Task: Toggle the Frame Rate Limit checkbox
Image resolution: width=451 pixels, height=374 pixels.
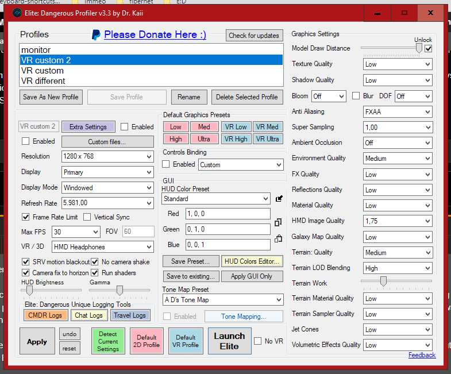Action: [26, 217]
